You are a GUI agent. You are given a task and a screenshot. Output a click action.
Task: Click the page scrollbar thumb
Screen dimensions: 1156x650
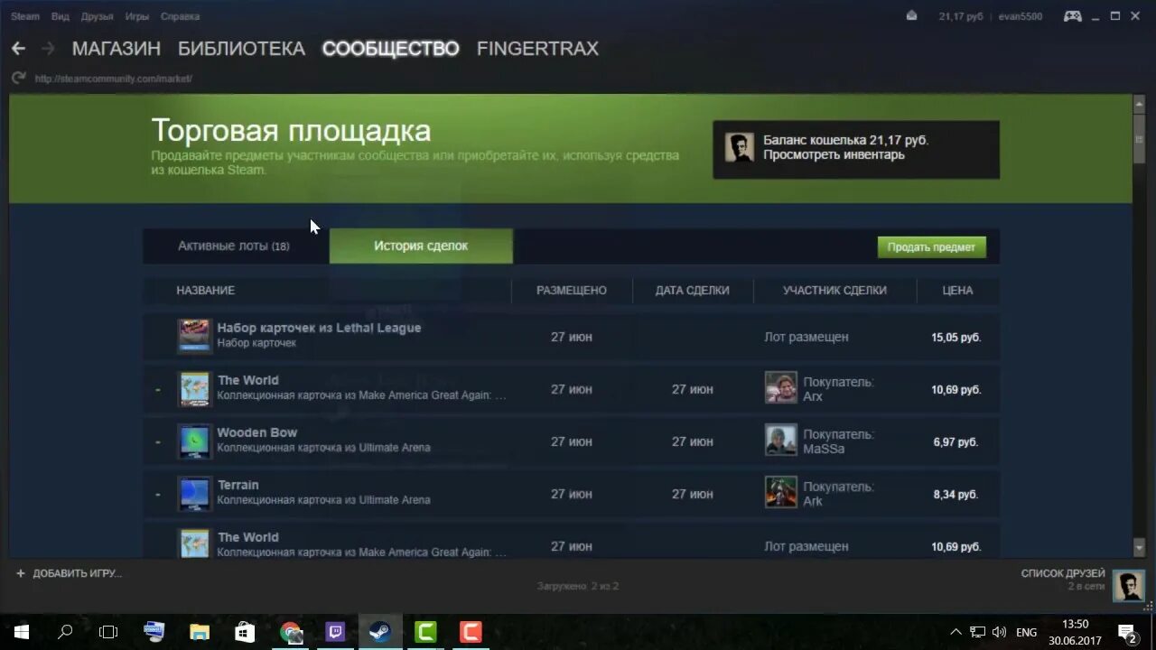point(1139,137)
